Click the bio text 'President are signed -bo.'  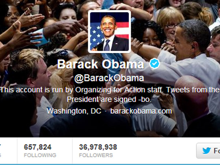click(x=109, y=99)
